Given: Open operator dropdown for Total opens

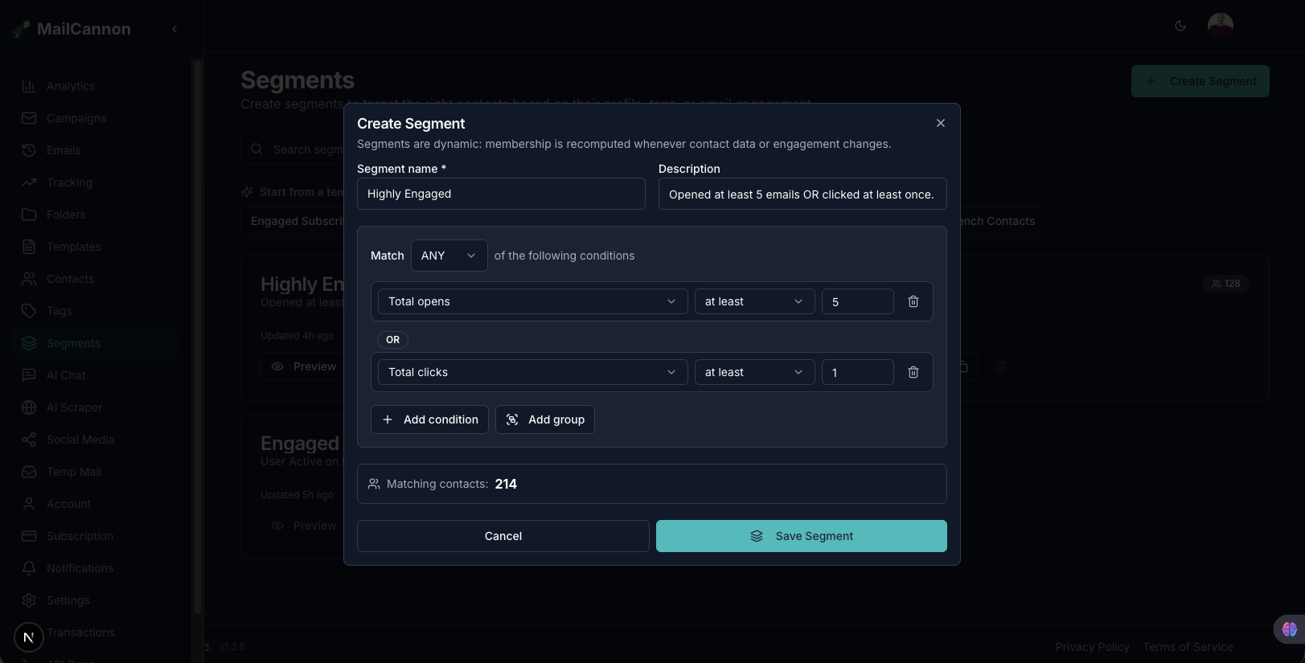Looking at the screenshot, I should pos(755,301).
